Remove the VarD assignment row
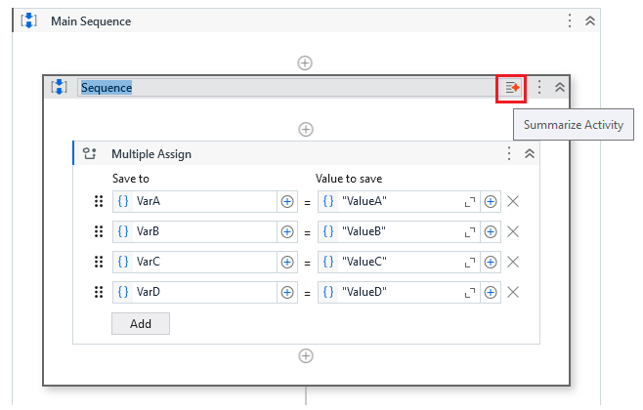This screenshot has width=643, height=410. coord(513,293)
